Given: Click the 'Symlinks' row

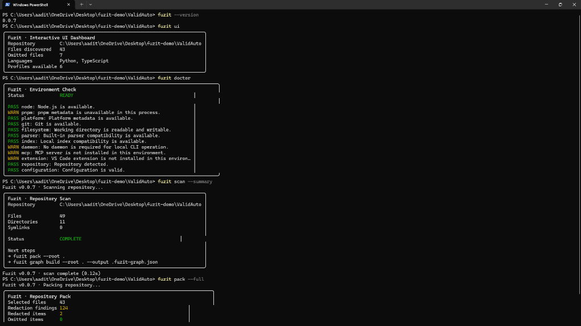Looking at the screenshot, I should coord(35,227).
